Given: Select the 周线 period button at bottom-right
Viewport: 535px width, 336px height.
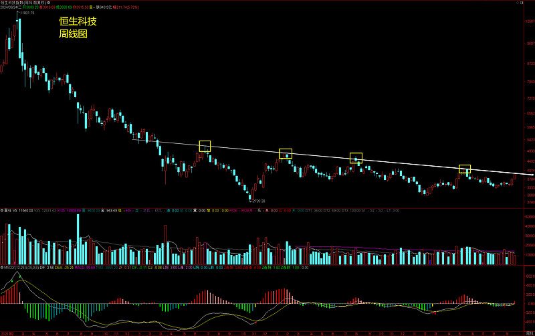Looking at the screenshot, I should pyautogui.click(x=530, y=333).
